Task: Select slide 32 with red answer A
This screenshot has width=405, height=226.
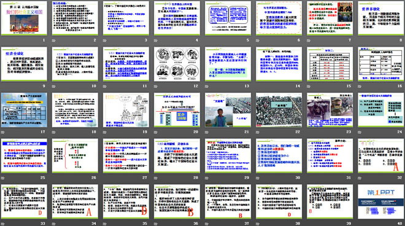Action: coord(381,155)
